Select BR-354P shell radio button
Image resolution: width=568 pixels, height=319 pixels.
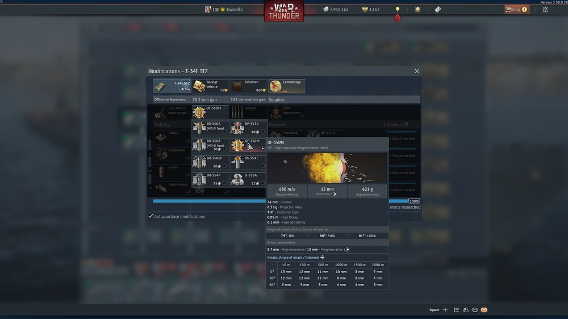224,183
